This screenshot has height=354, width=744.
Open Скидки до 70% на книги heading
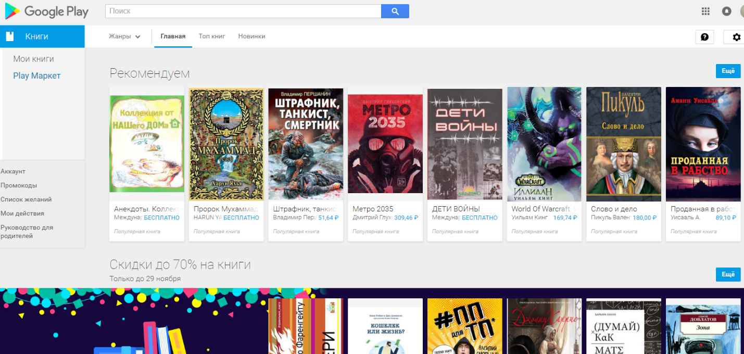pyautogui.click(x=180, y=264)
